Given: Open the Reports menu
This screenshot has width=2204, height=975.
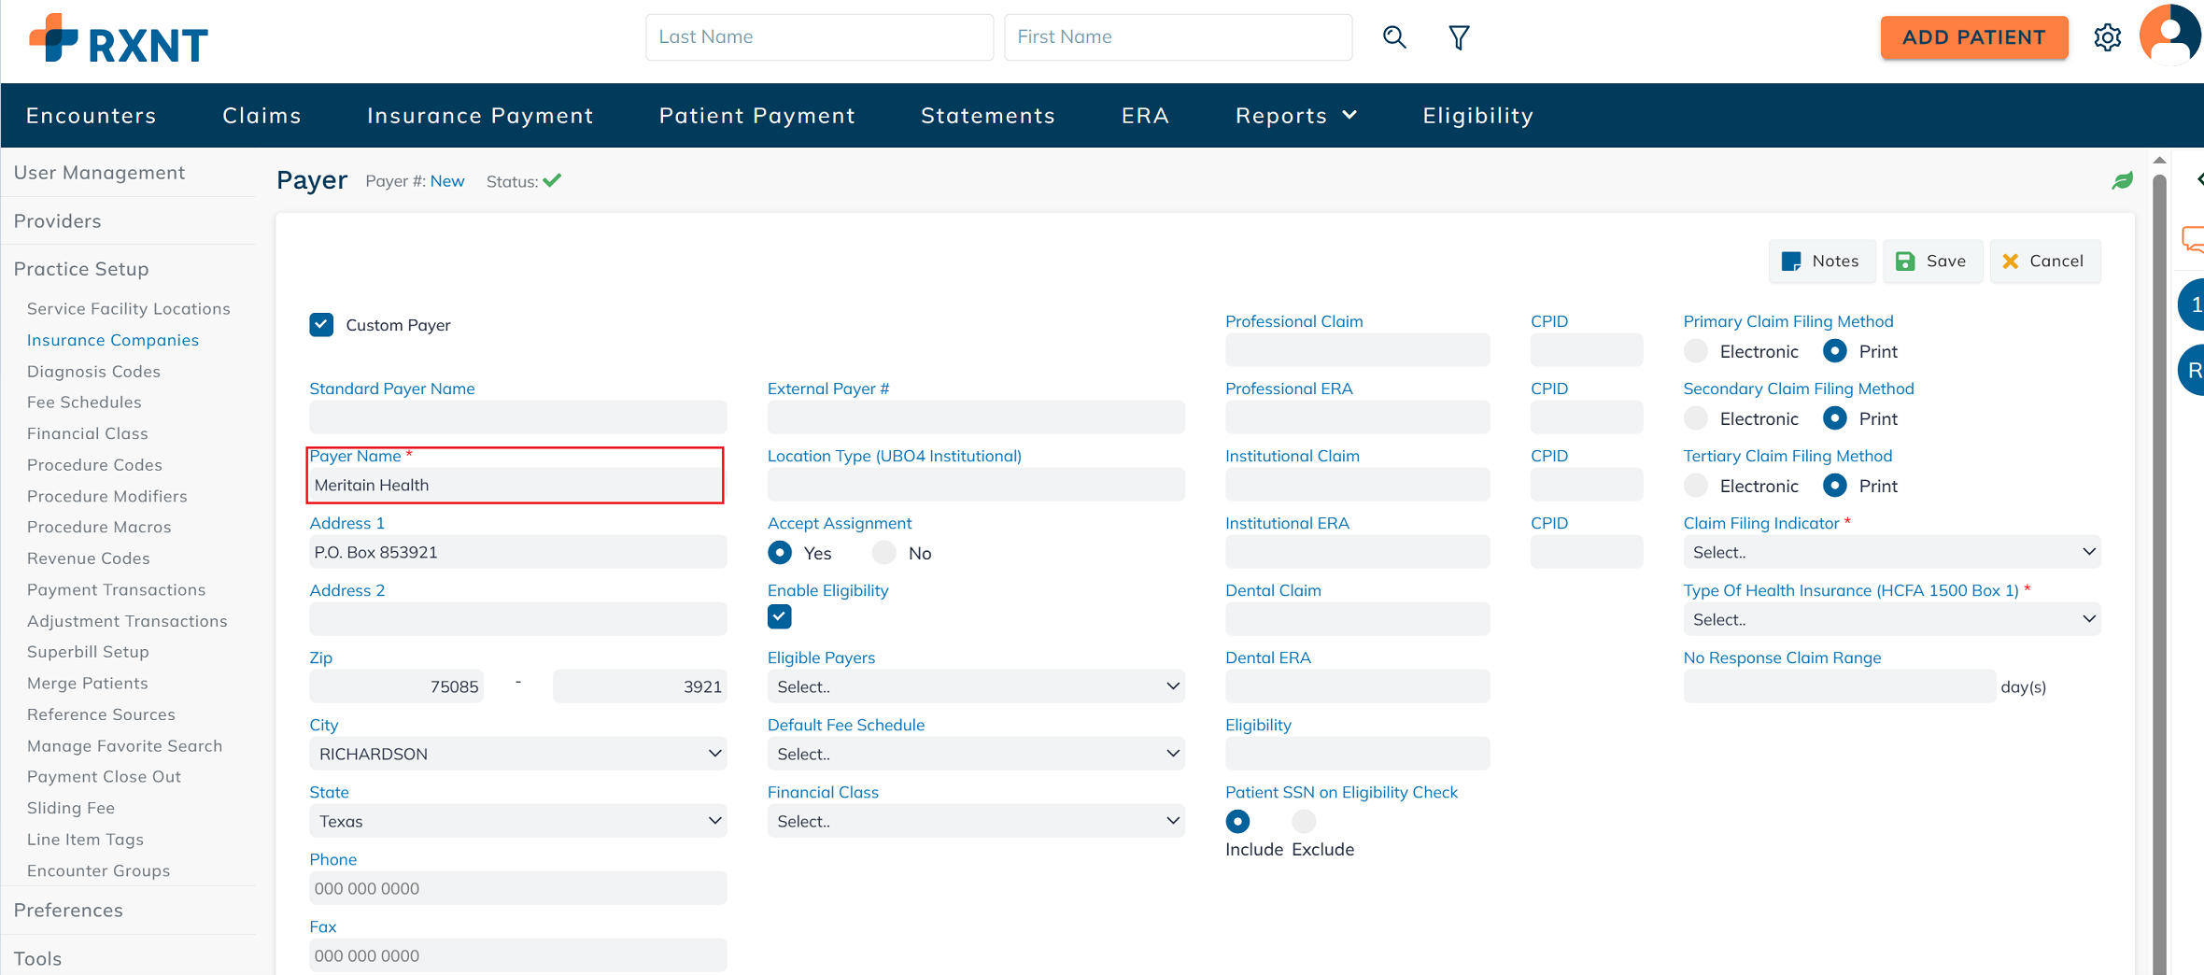Looking at the screenshot, I should [1295, 116].
